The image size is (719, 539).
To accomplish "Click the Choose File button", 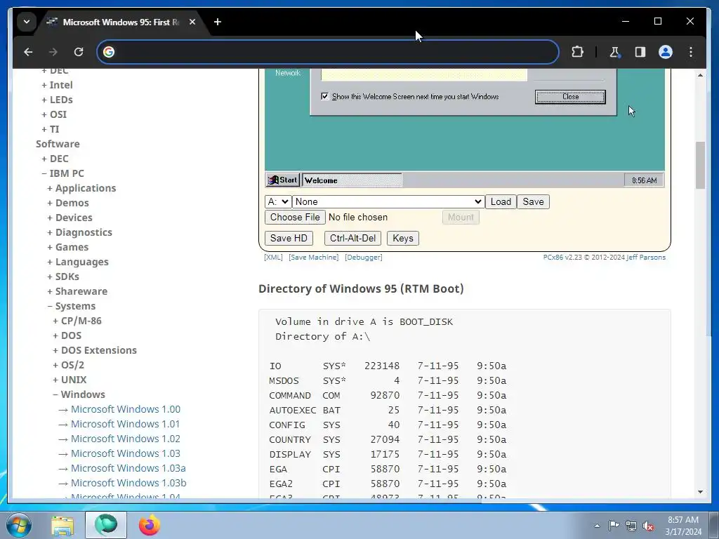I will (x=295, y=218).
